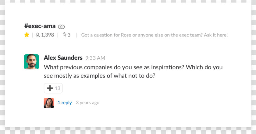This screenshot has width=256, height=134.
Task: Click the reaction count 13
Action: click(x=58, y=88)
